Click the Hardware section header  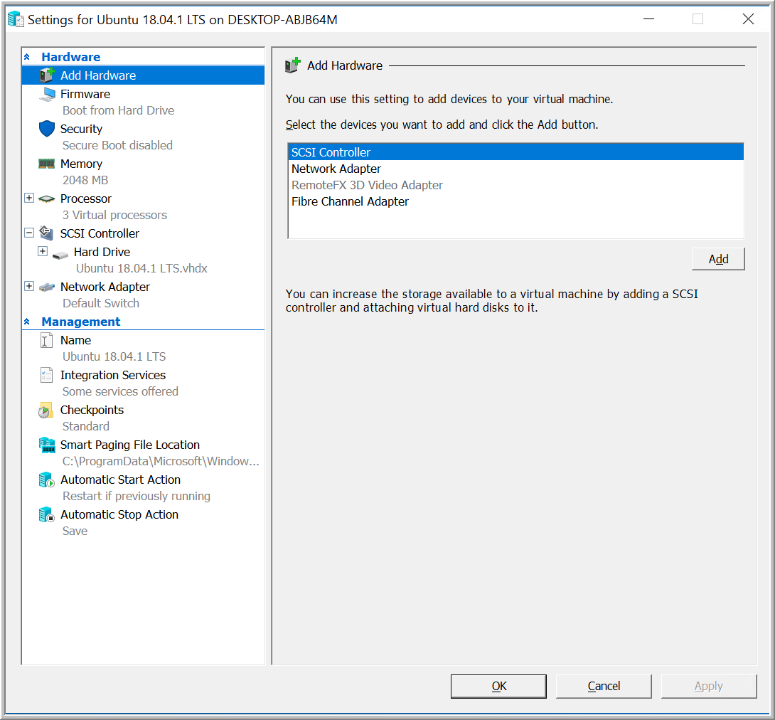point(70,57)
